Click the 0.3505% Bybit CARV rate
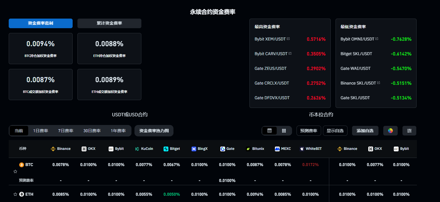 (316, 54)
